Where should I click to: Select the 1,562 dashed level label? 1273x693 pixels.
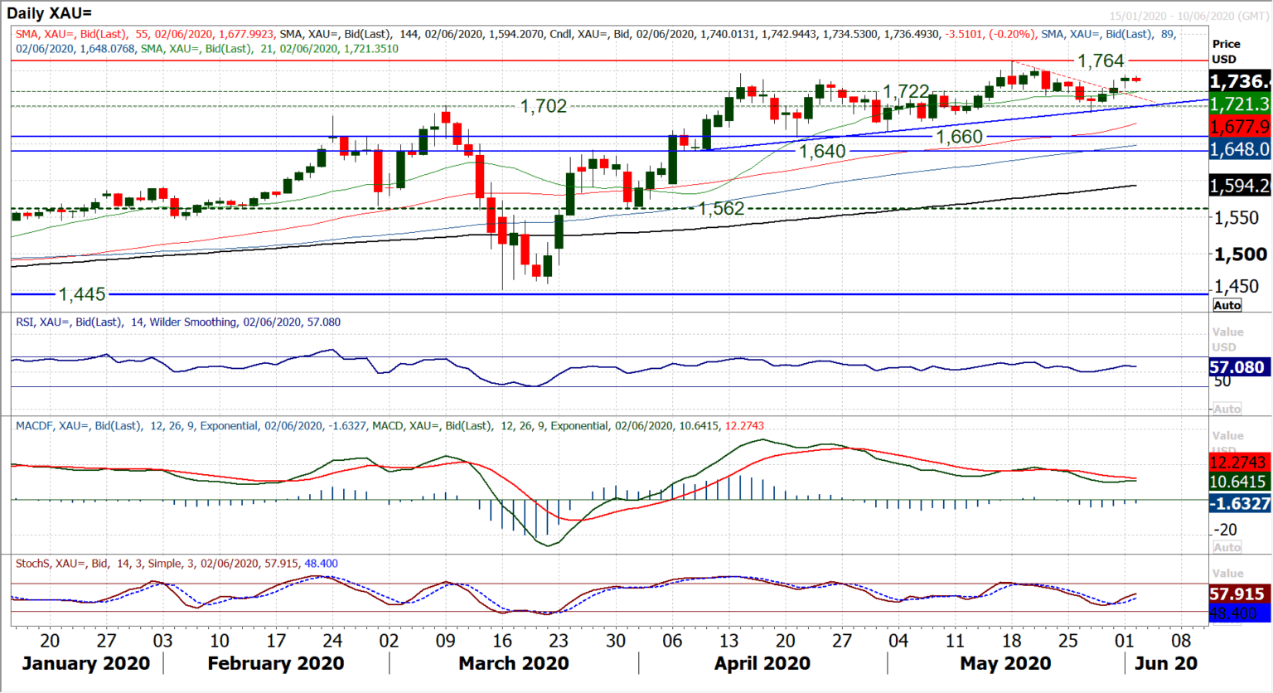pos(721,209)
